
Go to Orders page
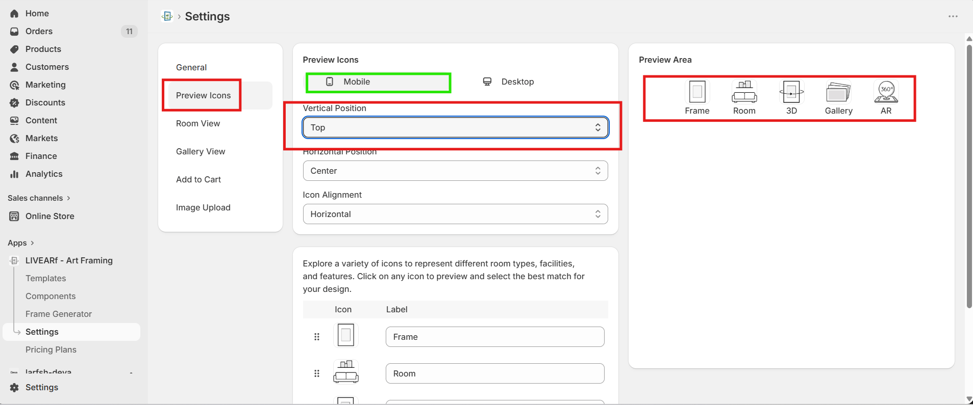point(39,31)
